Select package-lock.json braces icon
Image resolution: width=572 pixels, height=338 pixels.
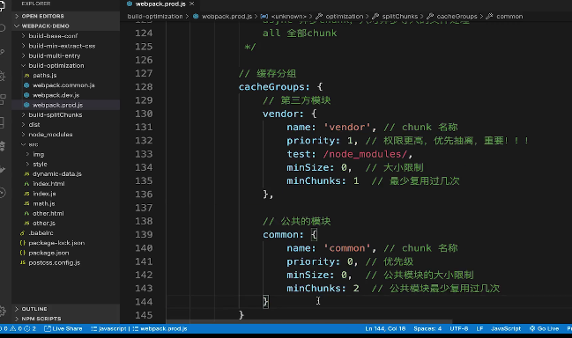[x=23, y=243]
